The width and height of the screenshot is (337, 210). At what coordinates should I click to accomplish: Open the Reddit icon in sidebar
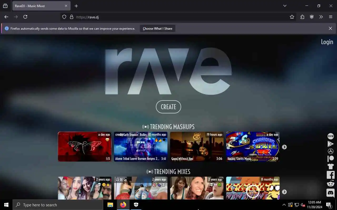[x=330, y=183]
